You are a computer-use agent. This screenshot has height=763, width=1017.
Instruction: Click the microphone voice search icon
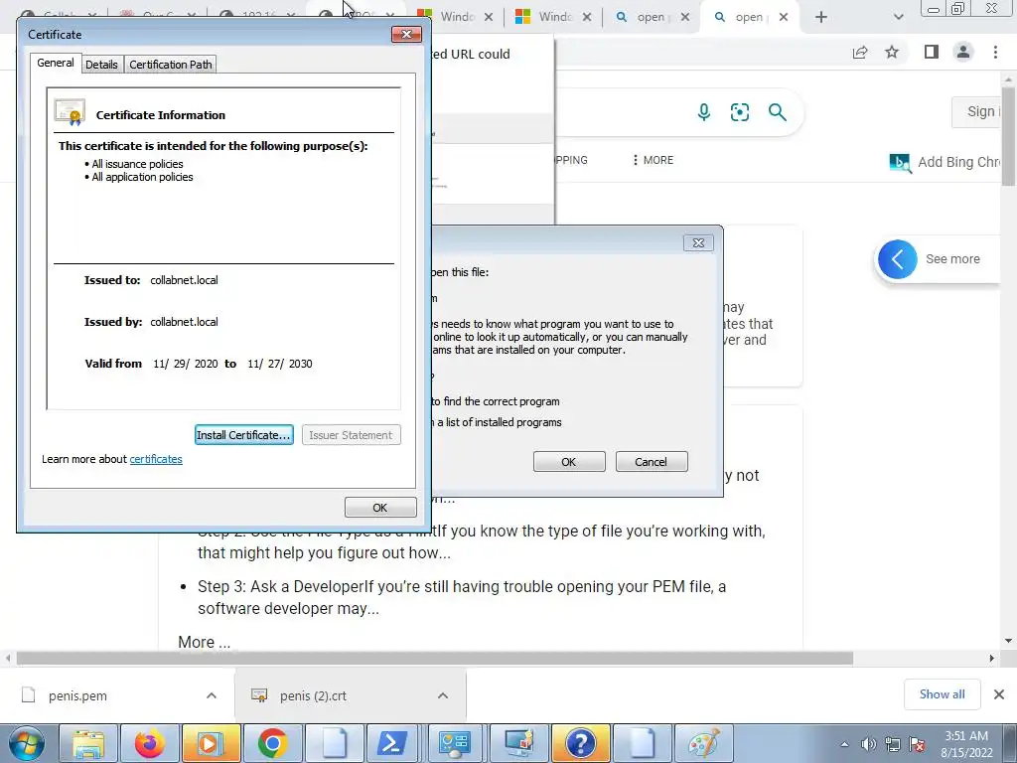[703, 112]
